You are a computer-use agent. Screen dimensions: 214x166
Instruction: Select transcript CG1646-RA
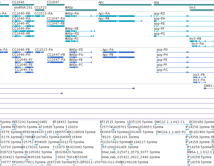pyautogui.click(x=23, y=21)
